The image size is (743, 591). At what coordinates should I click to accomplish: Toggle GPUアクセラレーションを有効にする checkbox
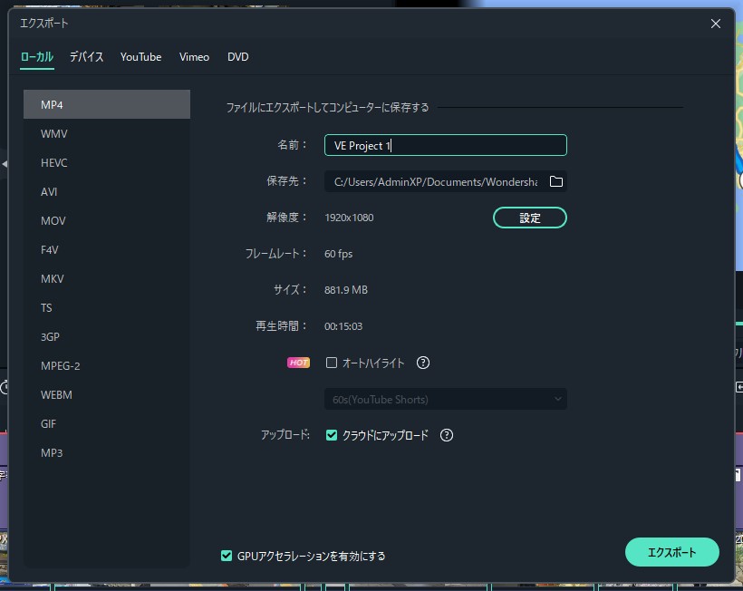pyautogui.click(x=227, y=556)
